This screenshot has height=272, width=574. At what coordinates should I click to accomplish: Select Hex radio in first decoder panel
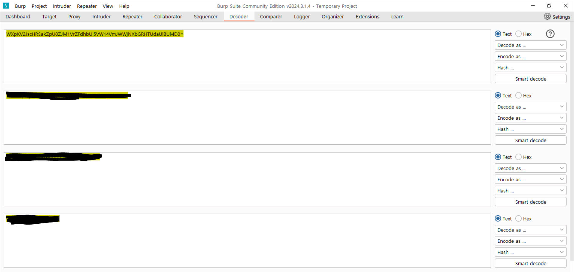[x=518, y=34]
